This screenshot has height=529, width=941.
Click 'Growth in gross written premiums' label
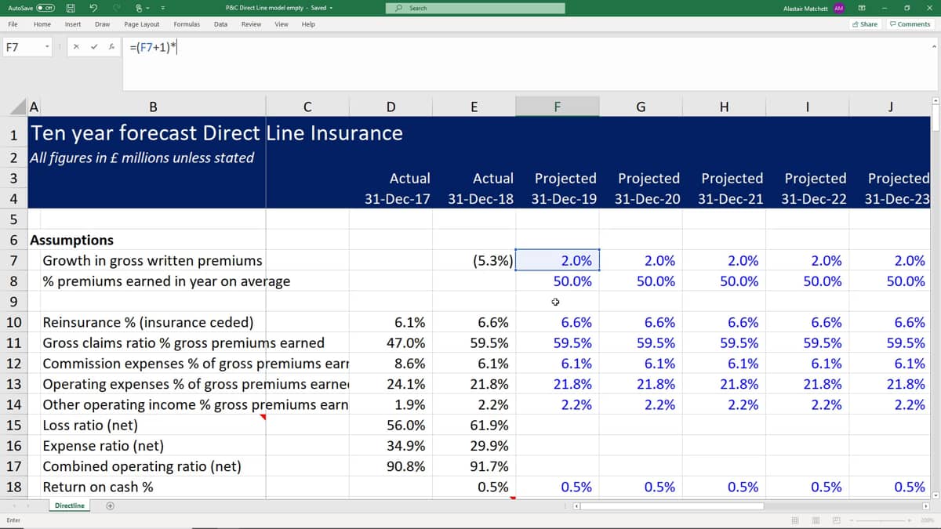[152, 261]
